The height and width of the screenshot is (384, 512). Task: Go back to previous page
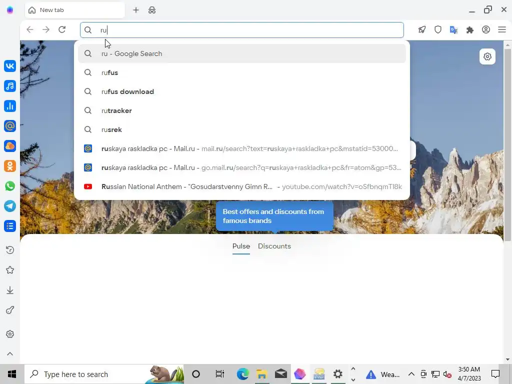30,29
